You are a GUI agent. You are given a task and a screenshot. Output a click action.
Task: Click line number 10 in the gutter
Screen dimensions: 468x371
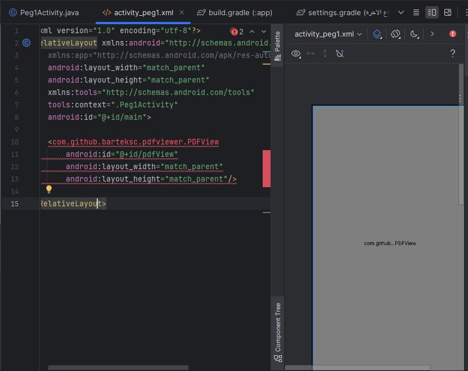[15, 142]
